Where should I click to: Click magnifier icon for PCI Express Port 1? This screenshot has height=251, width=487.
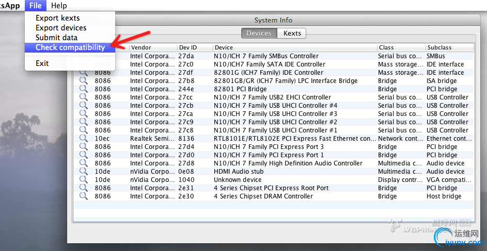click(83, 155)
